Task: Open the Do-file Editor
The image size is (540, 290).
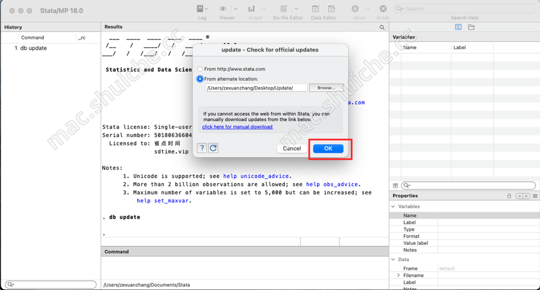Action: click(284, 9)
